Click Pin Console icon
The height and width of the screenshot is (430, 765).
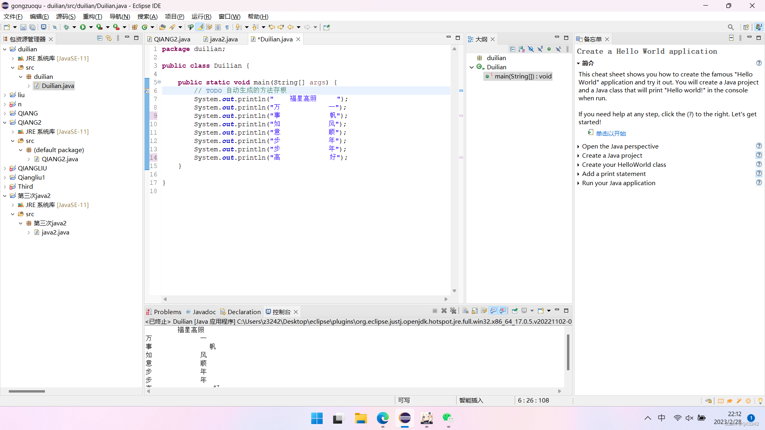[514, 311]
